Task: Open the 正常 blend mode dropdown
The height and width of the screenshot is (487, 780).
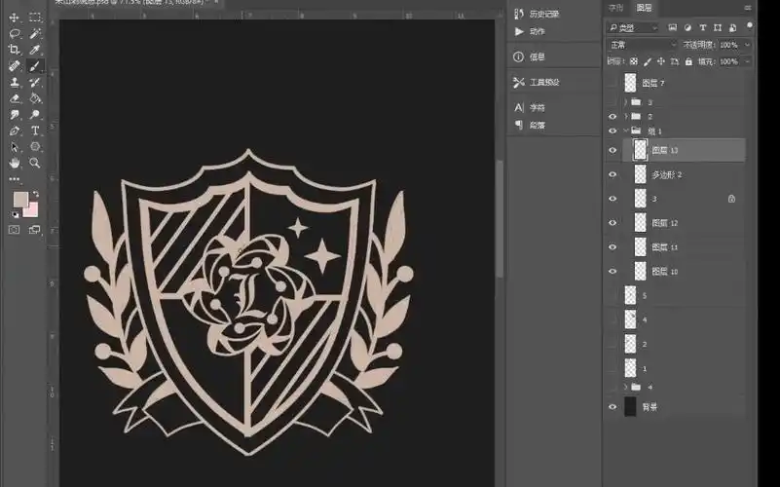Action: pyautogui.click(x=643, y=45)
